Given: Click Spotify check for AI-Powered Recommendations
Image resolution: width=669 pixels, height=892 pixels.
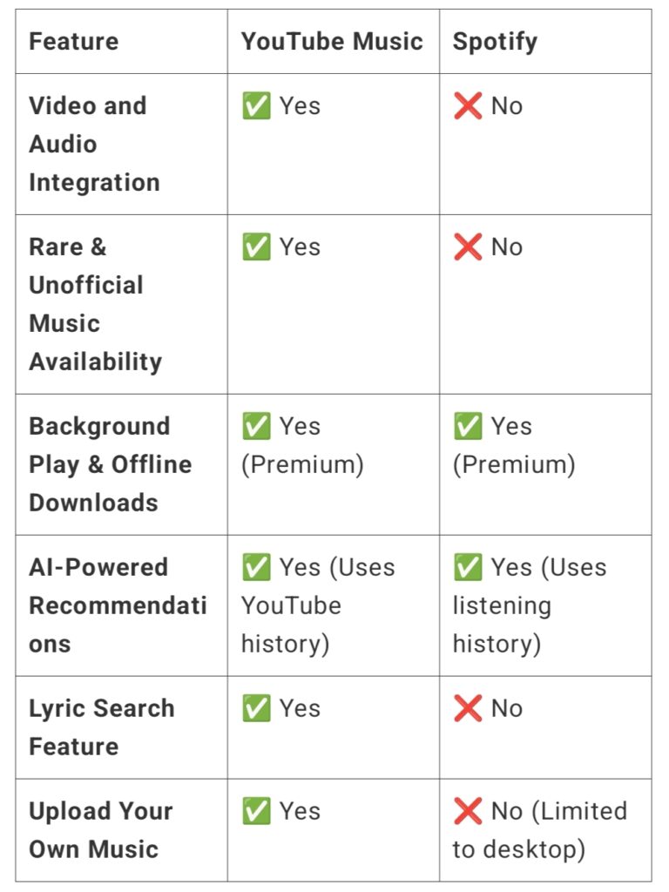Looking at the screenshot, I should point(468,567).
